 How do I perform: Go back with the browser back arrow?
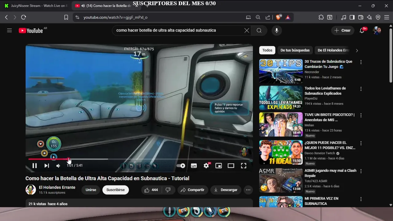coord(6,17)
